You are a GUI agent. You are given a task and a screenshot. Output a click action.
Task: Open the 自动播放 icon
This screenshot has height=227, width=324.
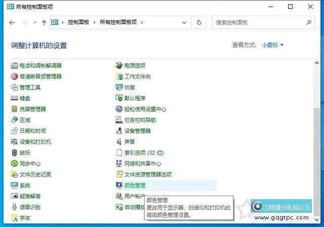click(x=119, y=207)
